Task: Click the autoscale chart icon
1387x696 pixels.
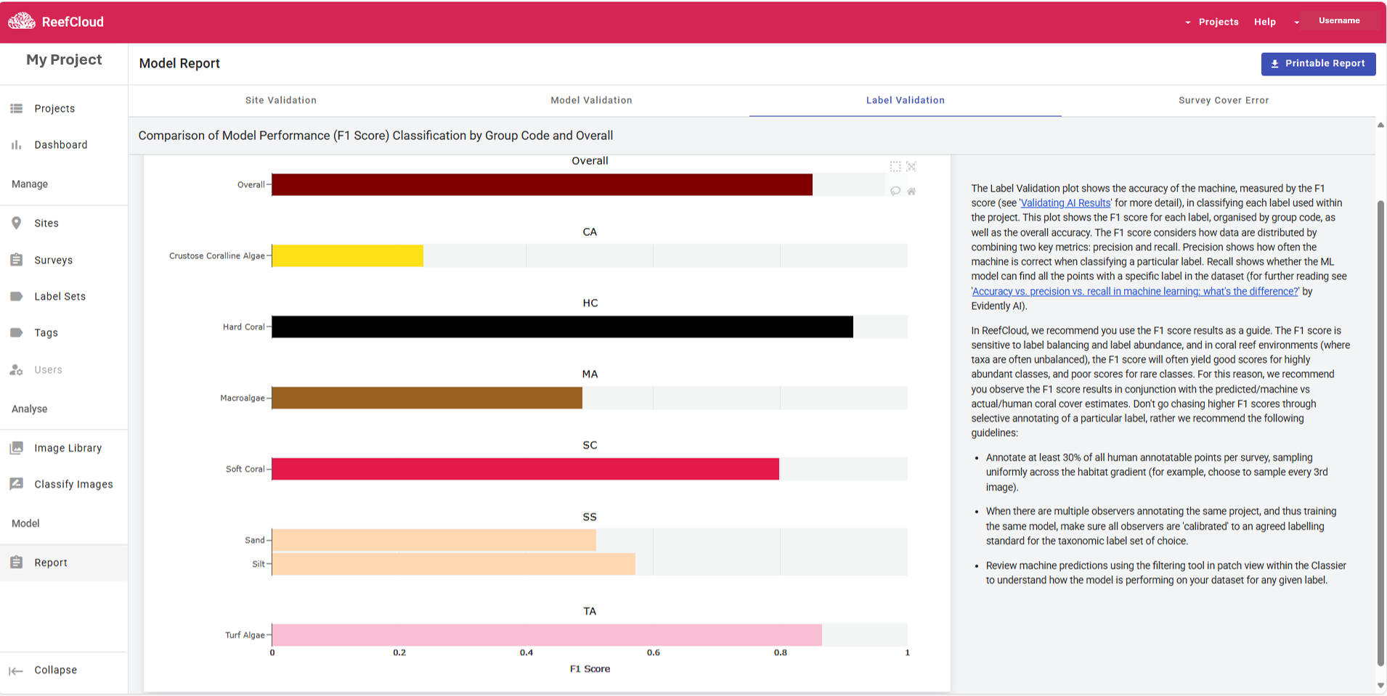Action: pyautogui.click(x=911, y=167)
